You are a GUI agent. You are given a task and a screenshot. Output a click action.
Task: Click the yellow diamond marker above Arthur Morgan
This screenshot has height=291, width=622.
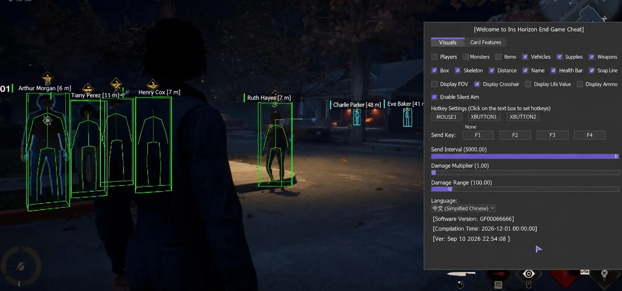click(x=48, y=78)
